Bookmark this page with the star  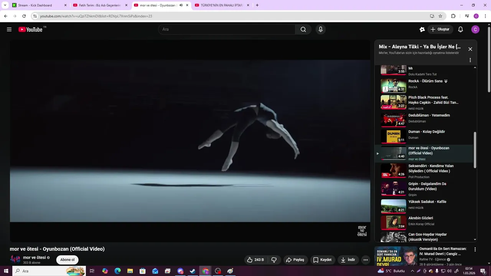coord(440,16)
